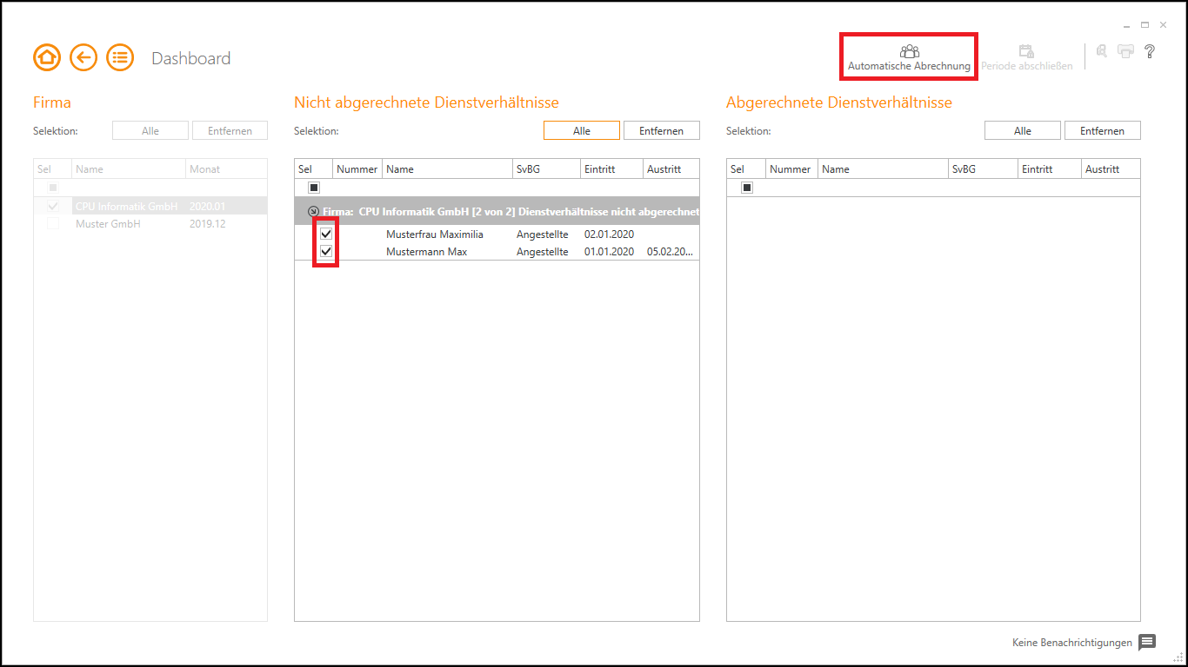The height and width of the screenshot is (667, 1188).
Task: Toggle checkbox for Musterfrau Maximilia
Action: [x=326, y=234]
